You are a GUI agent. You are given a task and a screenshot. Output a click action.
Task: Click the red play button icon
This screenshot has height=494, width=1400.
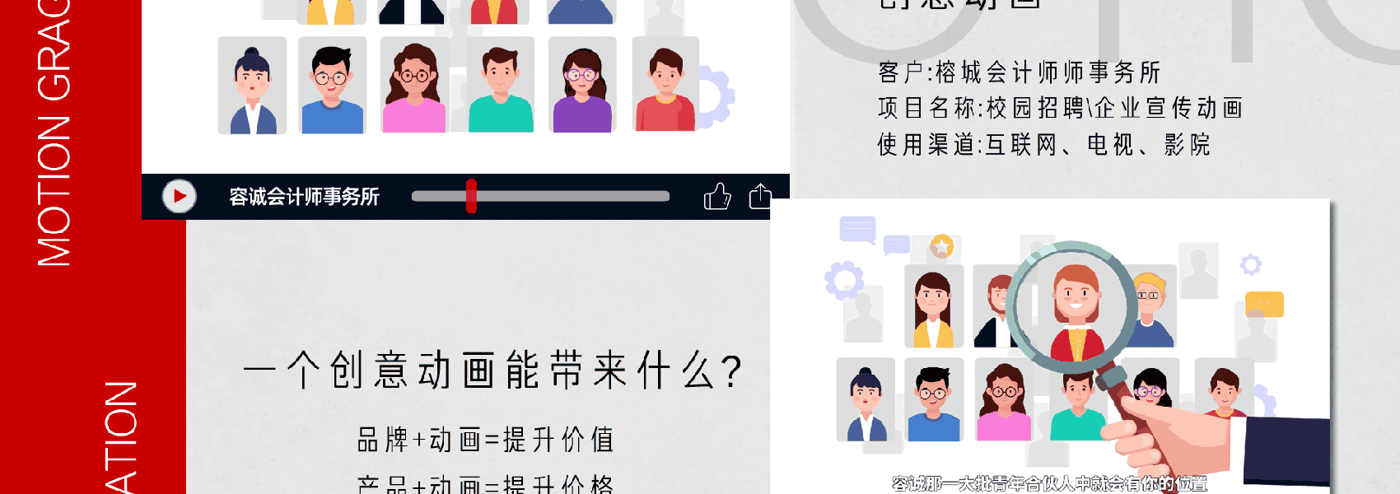tap(180, 197)
